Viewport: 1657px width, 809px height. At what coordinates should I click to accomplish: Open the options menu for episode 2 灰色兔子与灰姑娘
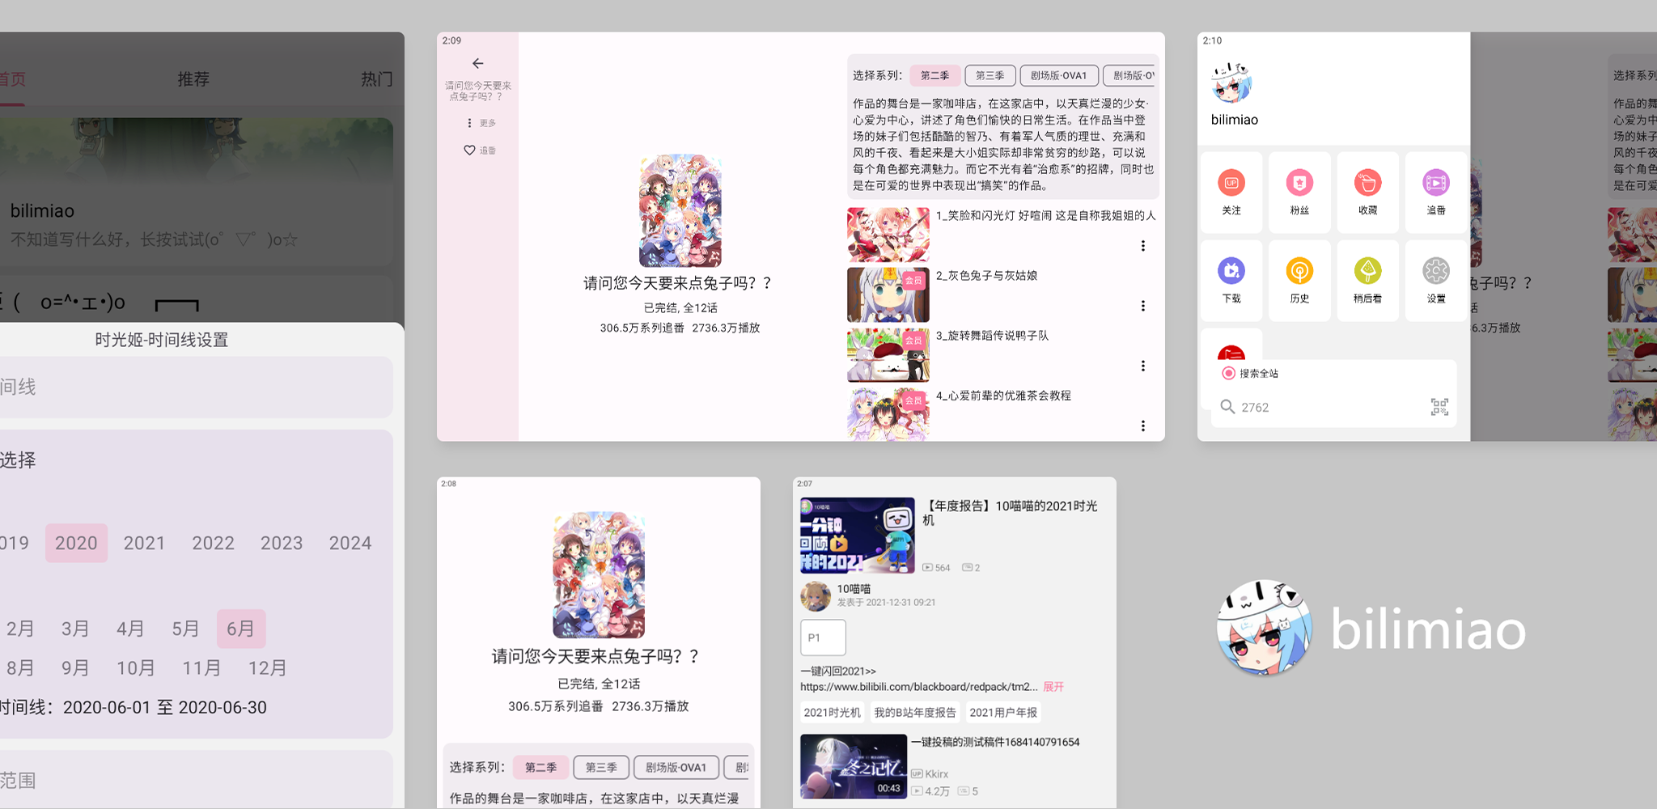pyautogui.click(x=1142, y=306)
